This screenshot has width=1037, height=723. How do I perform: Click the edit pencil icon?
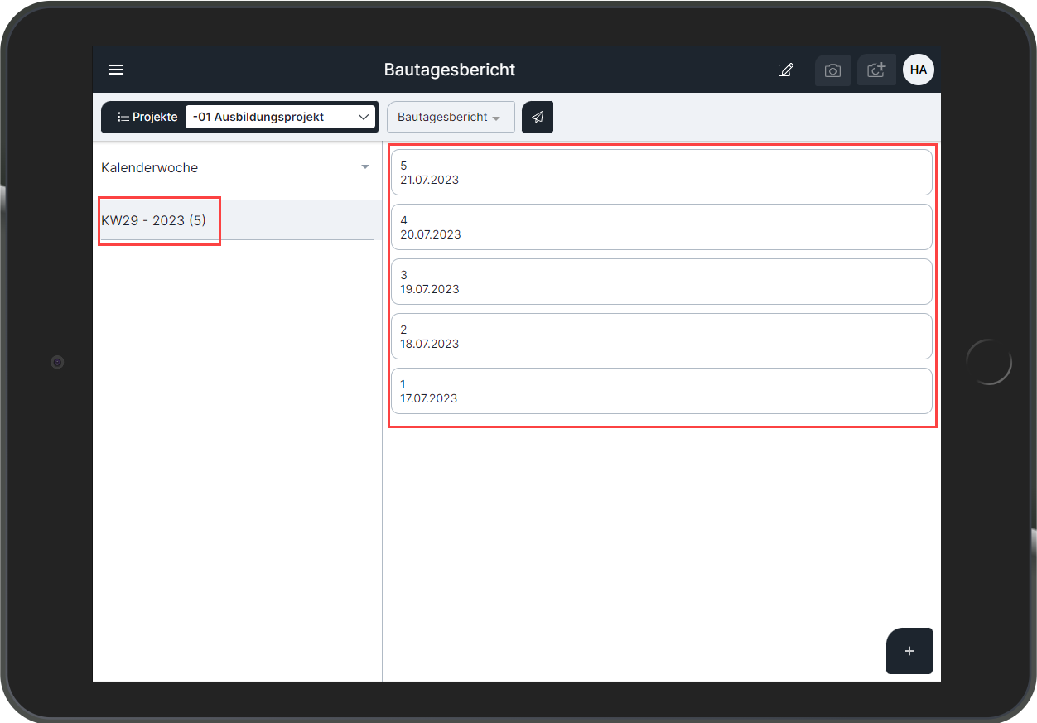785,70
